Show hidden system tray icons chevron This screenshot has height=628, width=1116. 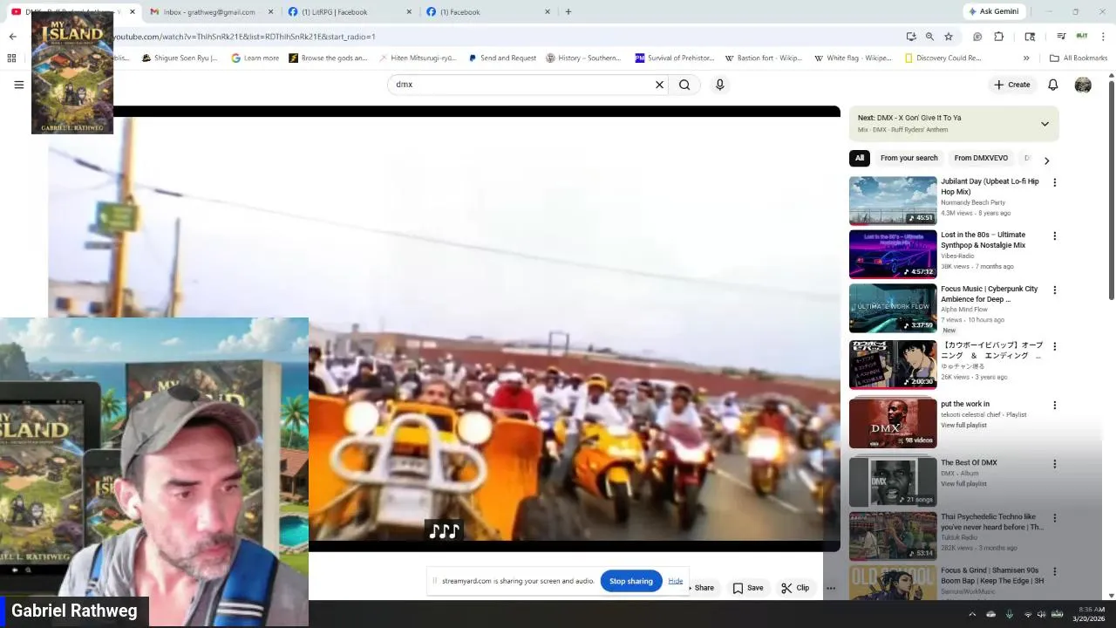click(x=972, y=614)
